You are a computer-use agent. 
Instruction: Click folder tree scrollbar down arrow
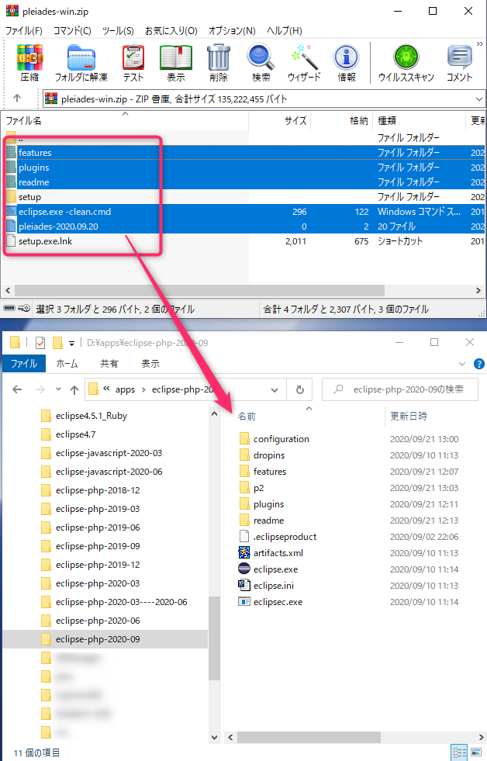214,737
